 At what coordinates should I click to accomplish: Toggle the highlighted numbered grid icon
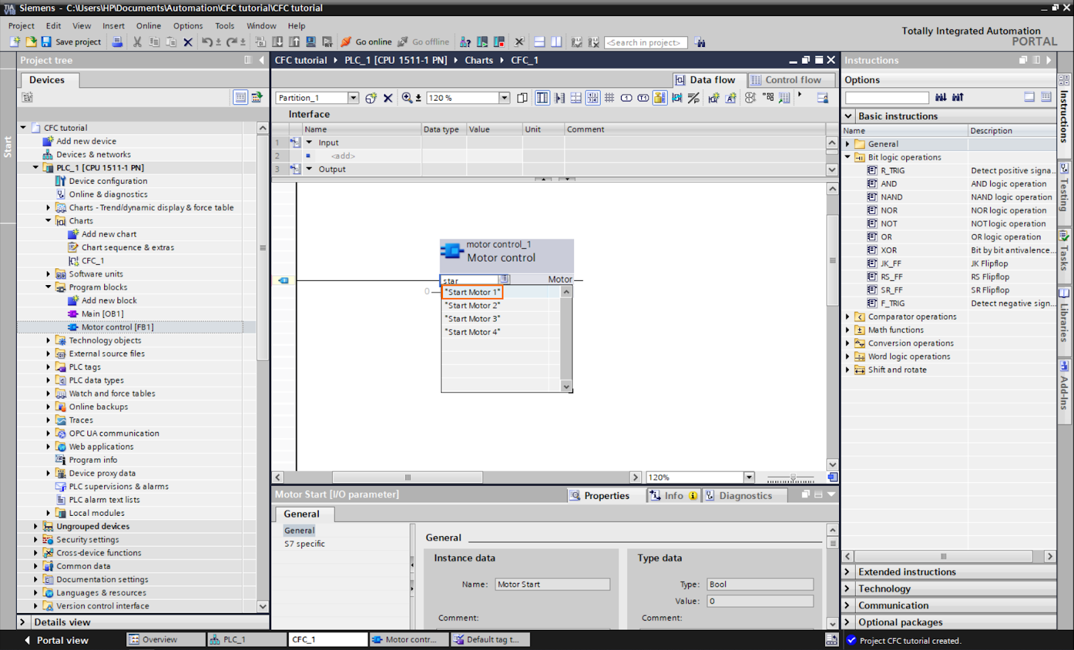[x=593, y=98]
